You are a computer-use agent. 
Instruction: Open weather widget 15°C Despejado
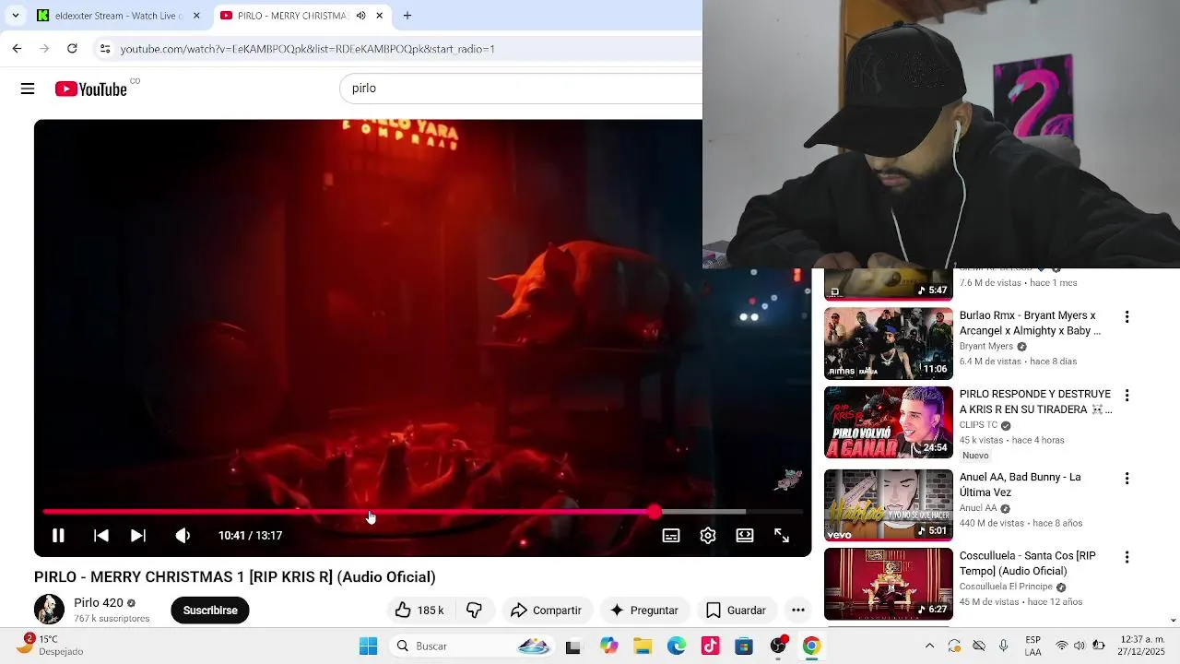tap(52, 646)
